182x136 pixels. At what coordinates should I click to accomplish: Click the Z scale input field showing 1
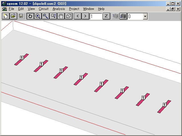tap(96, 16)
